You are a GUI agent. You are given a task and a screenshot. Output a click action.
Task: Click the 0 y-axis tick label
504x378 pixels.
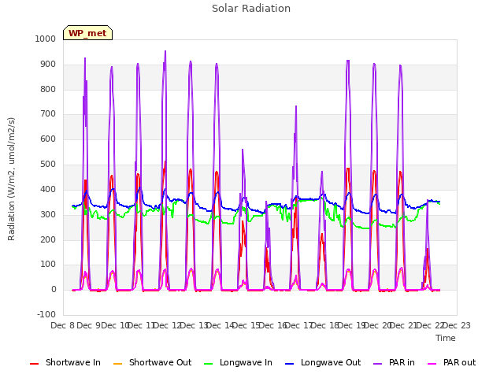54,289
